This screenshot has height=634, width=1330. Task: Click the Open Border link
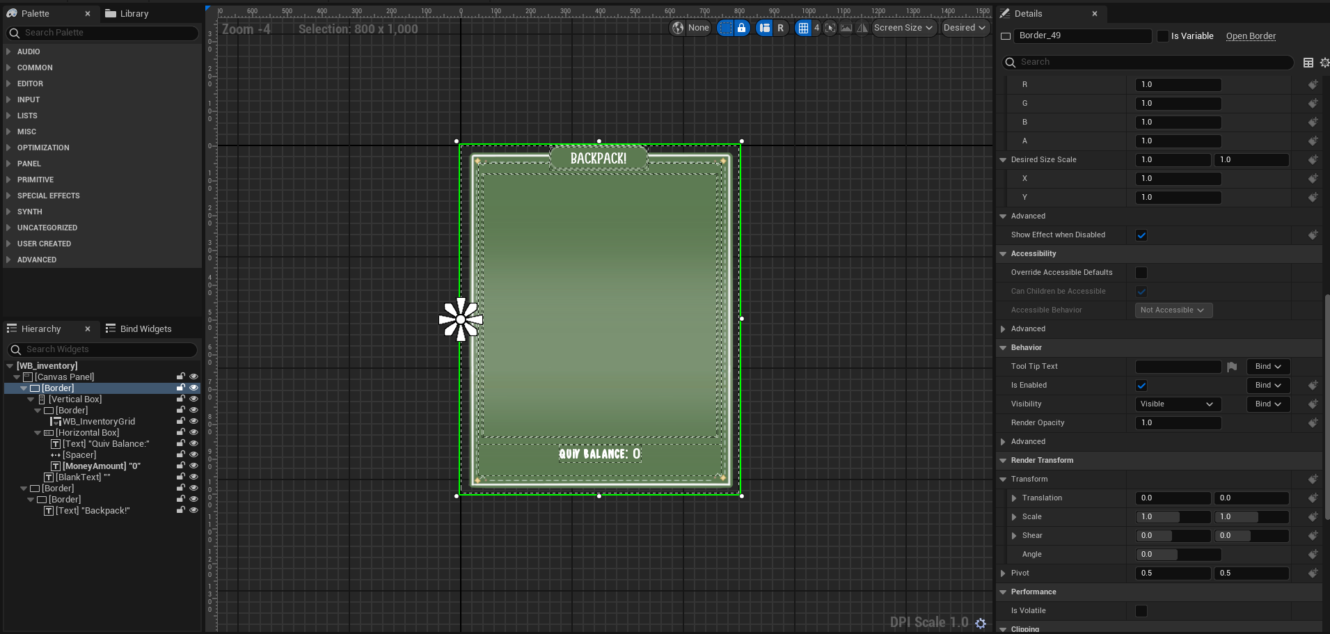(1251, 36)
